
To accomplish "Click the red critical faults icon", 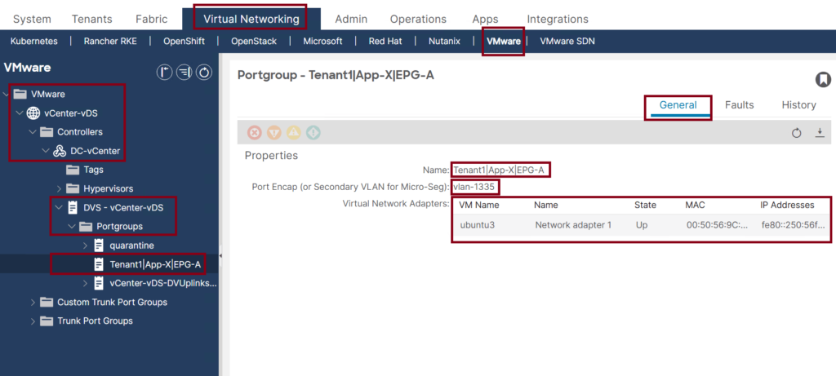I will (x=255, y=133).
